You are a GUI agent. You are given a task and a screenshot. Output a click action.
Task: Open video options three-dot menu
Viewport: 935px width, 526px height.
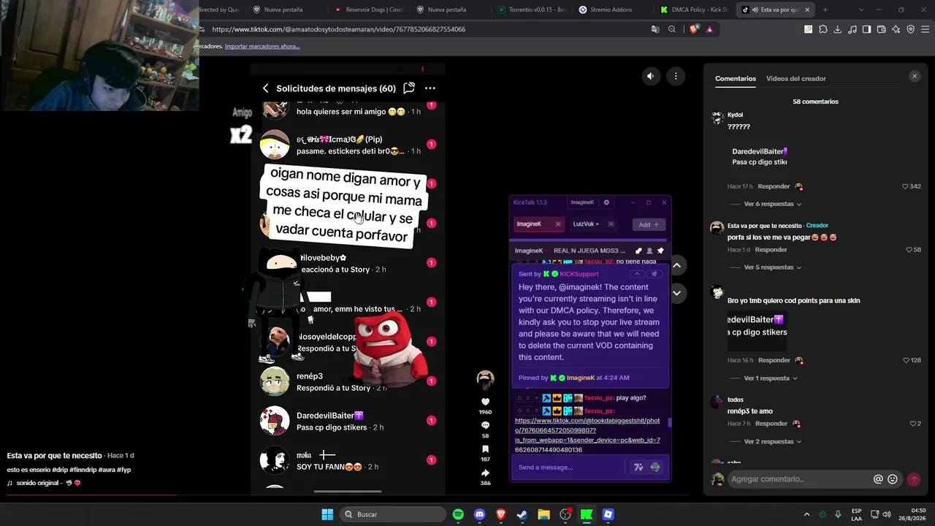click(x=676, y=76)
